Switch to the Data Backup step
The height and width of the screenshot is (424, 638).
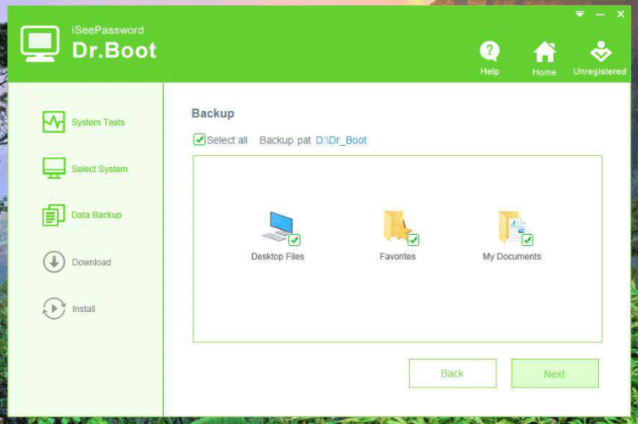(96, 215)
